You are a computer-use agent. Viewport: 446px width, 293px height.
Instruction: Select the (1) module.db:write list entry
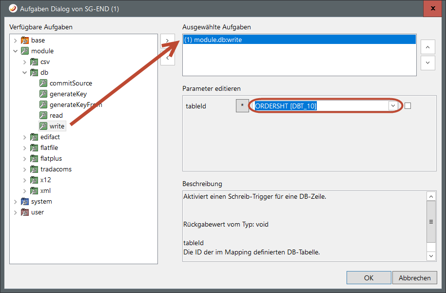click(x=213, y=40)
